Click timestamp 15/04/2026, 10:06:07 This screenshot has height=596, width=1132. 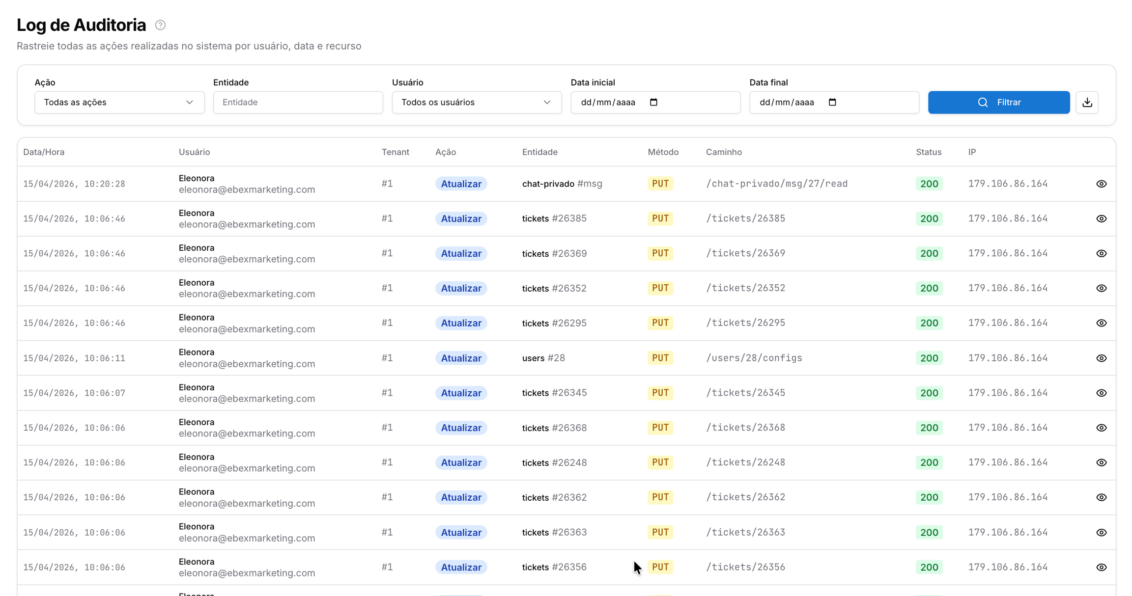tap(74, 393)
